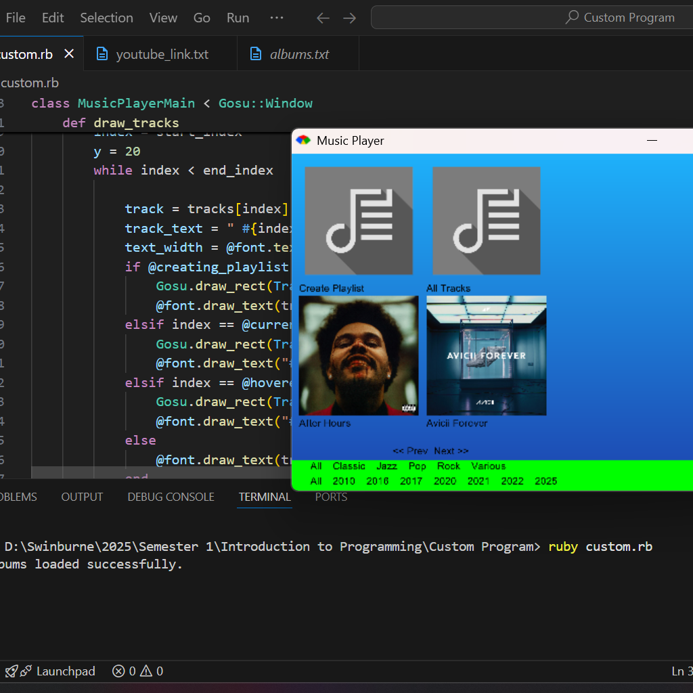The image size is (693, 693).
Task: Open the Selection menu
Action: tap(106, 18)
